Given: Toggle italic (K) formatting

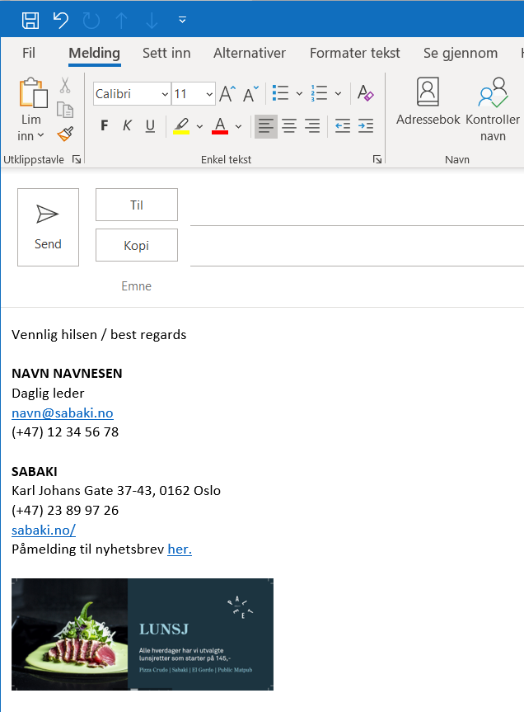Looking at the screenshot, I should pos(127,125).
